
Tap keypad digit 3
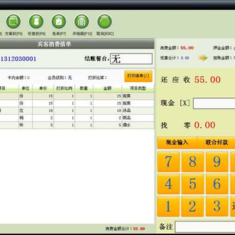point(217,206)
